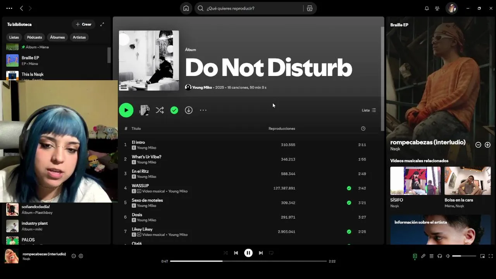This screenshot has height=279, width=496.
Task: Open the Browse icon beside search bar
Action: (x=310, y=8)
